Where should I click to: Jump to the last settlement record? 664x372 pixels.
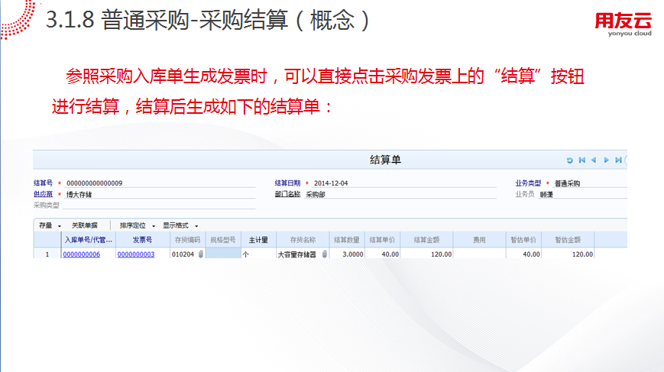click(x=618, y=160)
